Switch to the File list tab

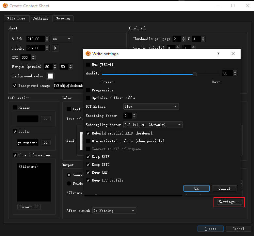tap(16, 19)
